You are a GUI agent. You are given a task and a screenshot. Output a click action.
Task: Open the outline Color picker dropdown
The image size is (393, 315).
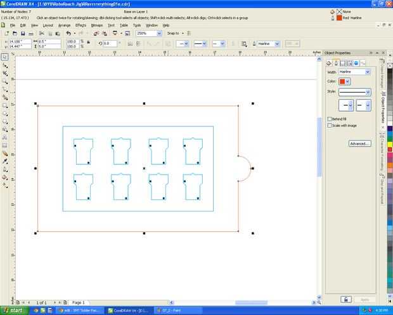click(347, 81)
